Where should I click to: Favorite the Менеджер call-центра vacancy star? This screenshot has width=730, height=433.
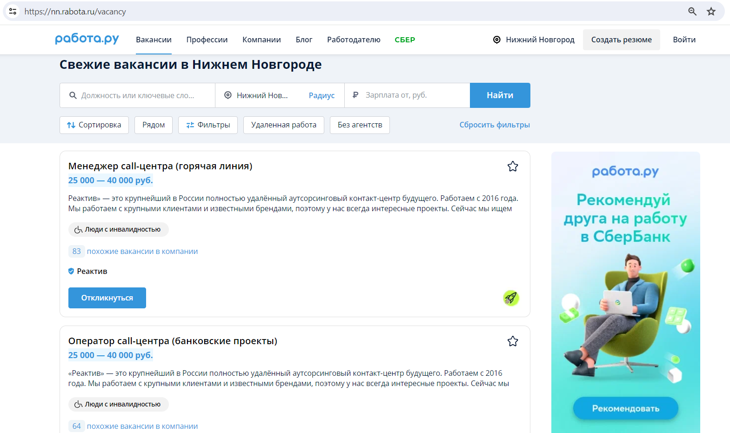(x=513, y=167)
